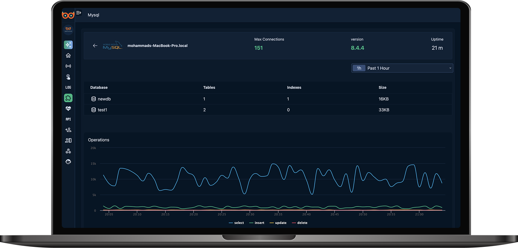The width and height of the screenshot is (518, 248).
Task: Click the touch pointer icon in sidebar
Action: 68,77
